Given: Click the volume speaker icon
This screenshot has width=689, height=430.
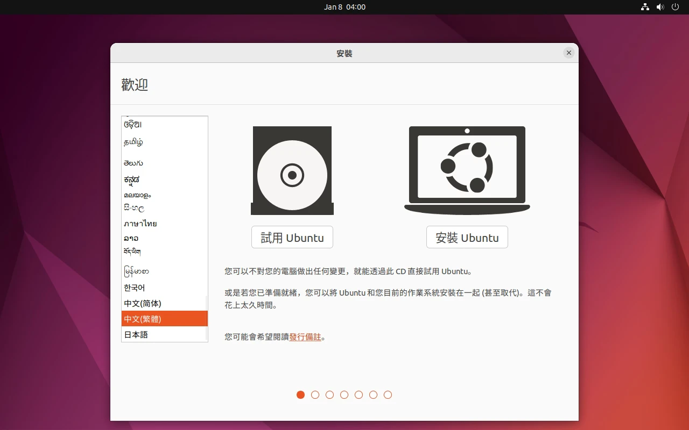Looking at the screenshot, I should (x=660, y=7).
